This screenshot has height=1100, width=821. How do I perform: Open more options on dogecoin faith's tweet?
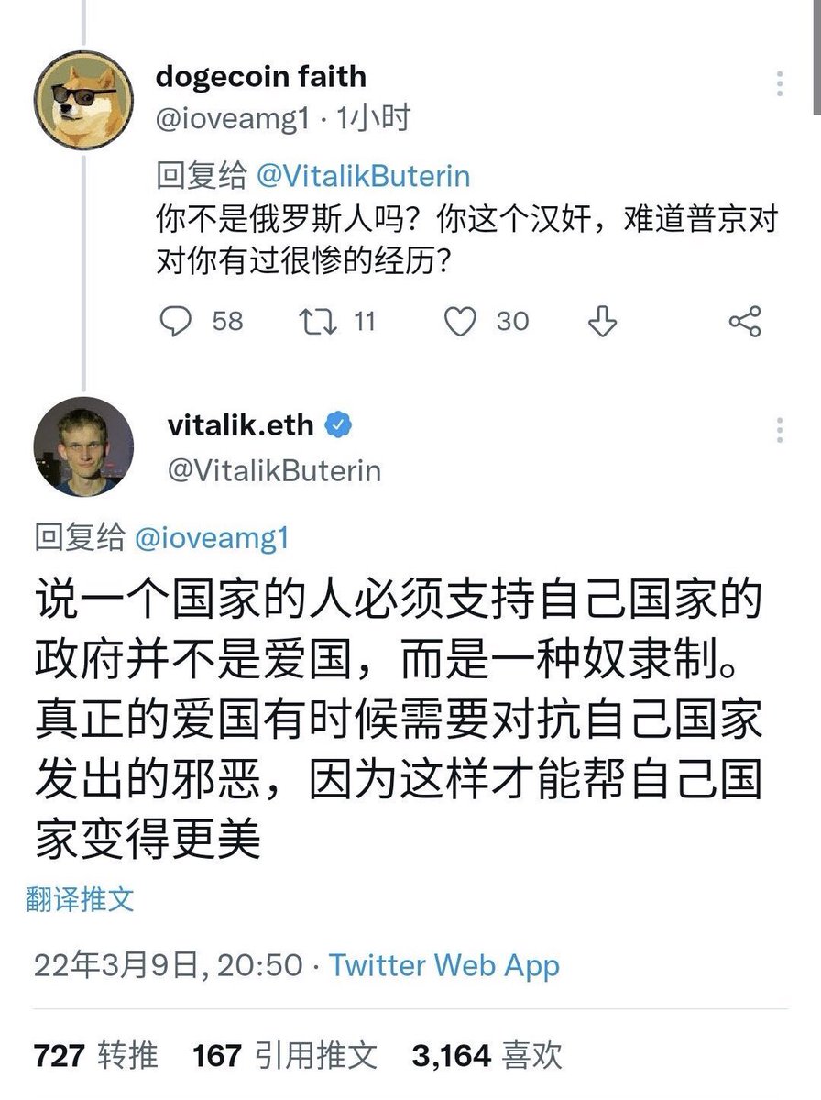780,83
